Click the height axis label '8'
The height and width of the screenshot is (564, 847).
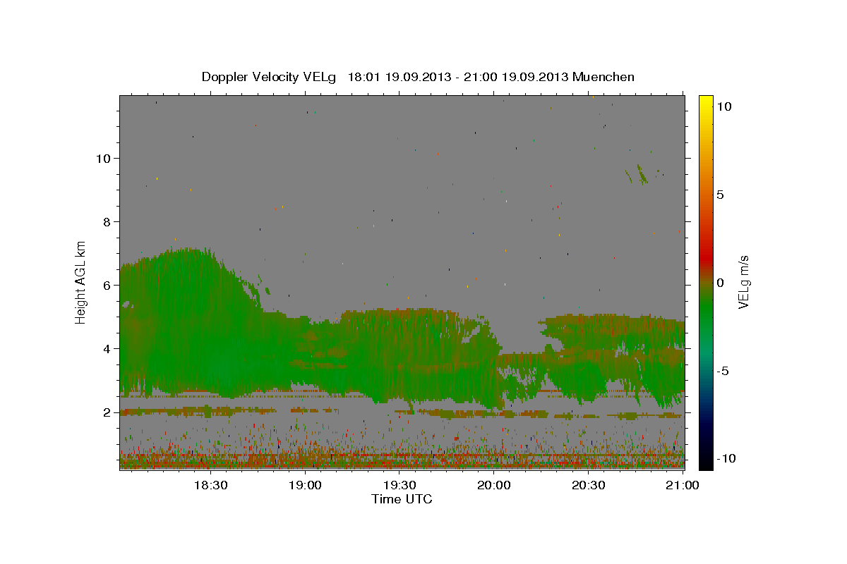tap(106, 221)
